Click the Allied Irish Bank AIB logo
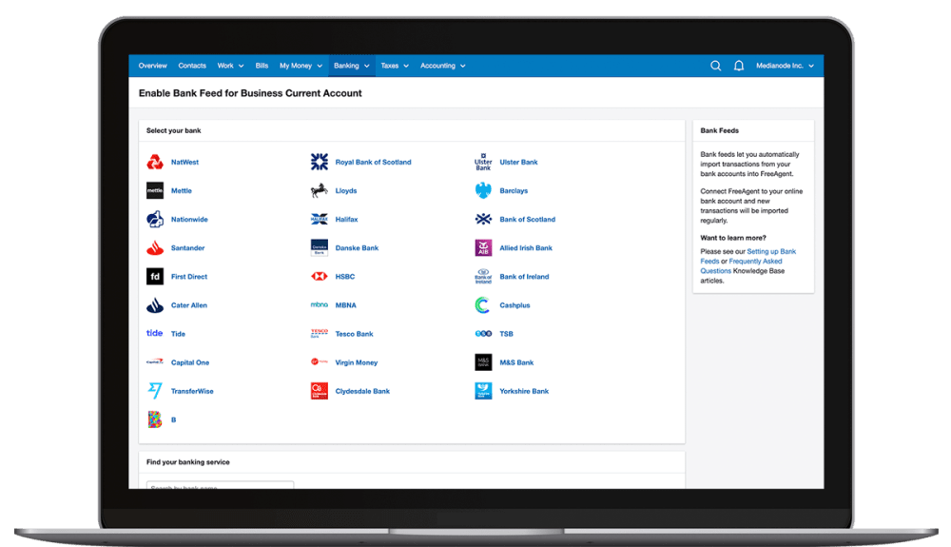The image size is (951, 547). 483,247
